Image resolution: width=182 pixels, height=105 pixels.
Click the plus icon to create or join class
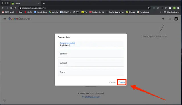(x=163, y=18)
